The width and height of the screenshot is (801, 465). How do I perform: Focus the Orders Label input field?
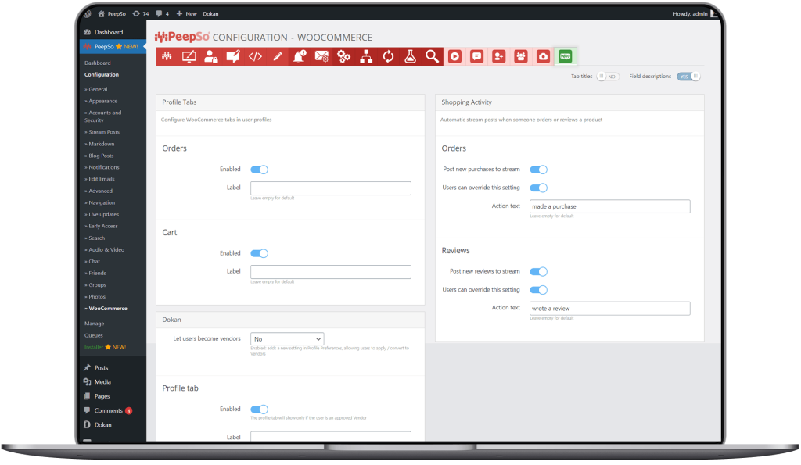tap(331, 188)
